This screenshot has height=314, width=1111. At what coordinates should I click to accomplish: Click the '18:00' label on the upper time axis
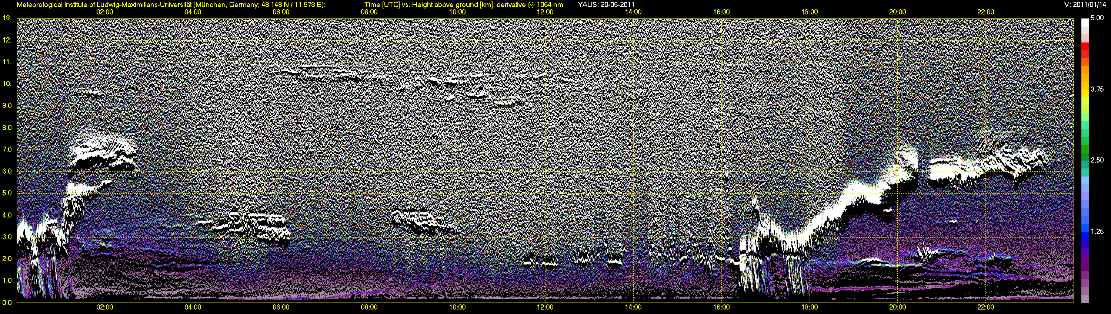[x=810, y=12]
